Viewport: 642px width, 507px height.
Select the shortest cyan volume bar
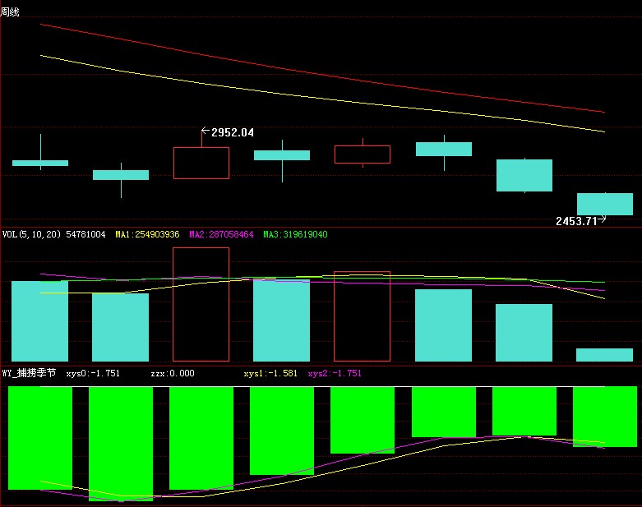(604, 355)
